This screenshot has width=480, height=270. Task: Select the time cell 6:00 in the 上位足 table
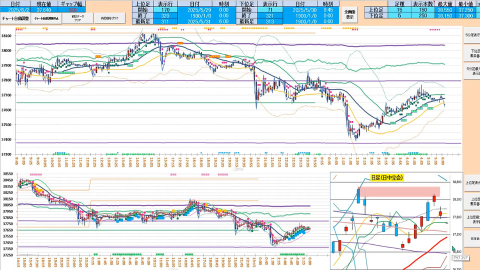224,21
